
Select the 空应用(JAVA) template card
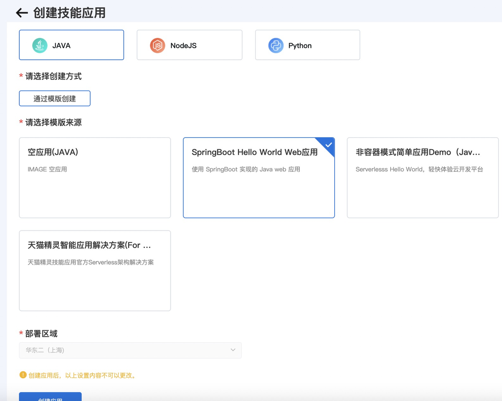95,178
